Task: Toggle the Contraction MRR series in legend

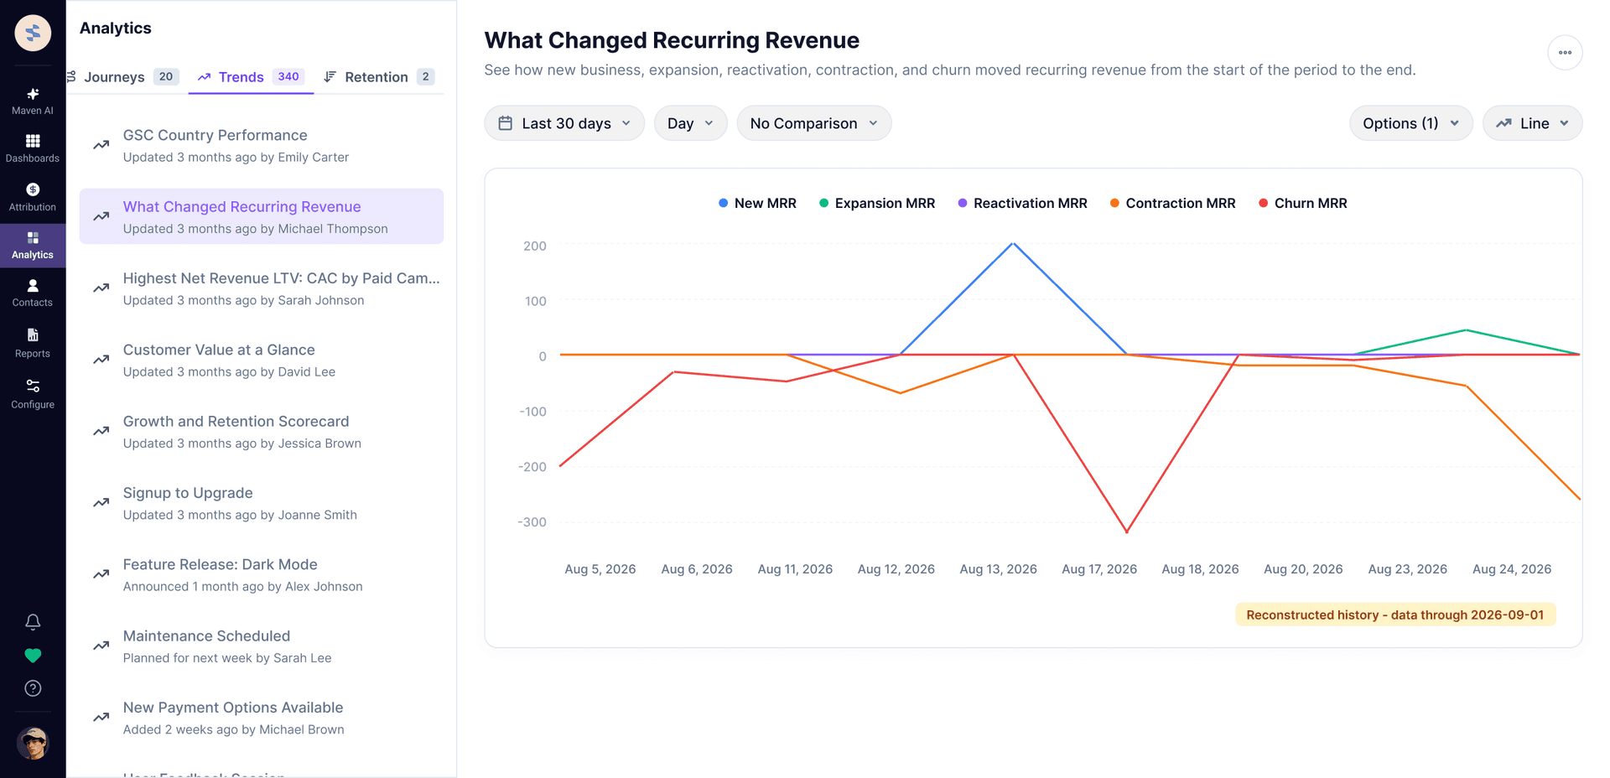Action: tap(1172, 203)
